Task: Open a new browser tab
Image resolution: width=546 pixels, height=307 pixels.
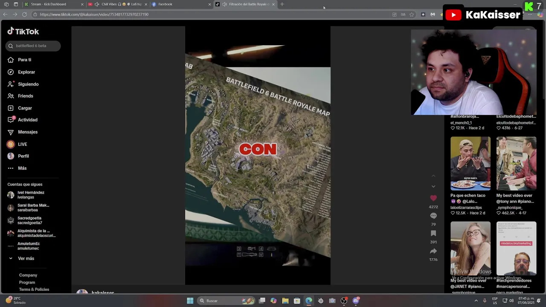Action: (282, 4)
